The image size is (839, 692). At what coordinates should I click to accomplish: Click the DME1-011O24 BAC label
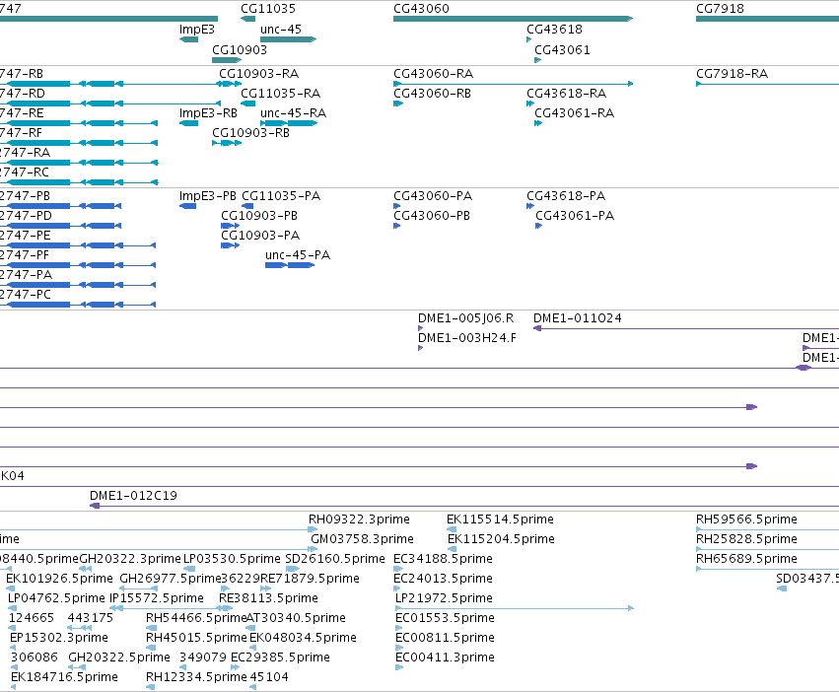point(578,318)
